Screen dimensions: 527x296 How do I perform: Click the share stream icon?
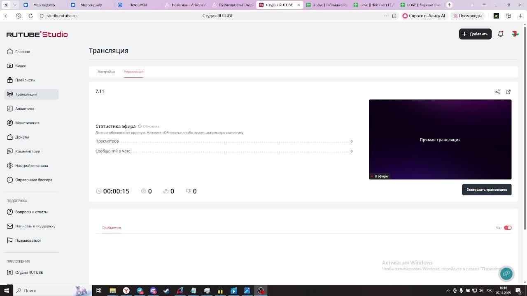point(497,92)
